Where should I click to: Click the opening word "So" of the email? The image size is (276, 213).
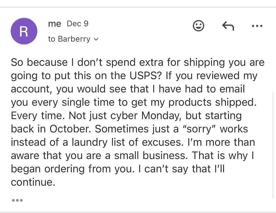pyautogui.click(x=17, y=62)
